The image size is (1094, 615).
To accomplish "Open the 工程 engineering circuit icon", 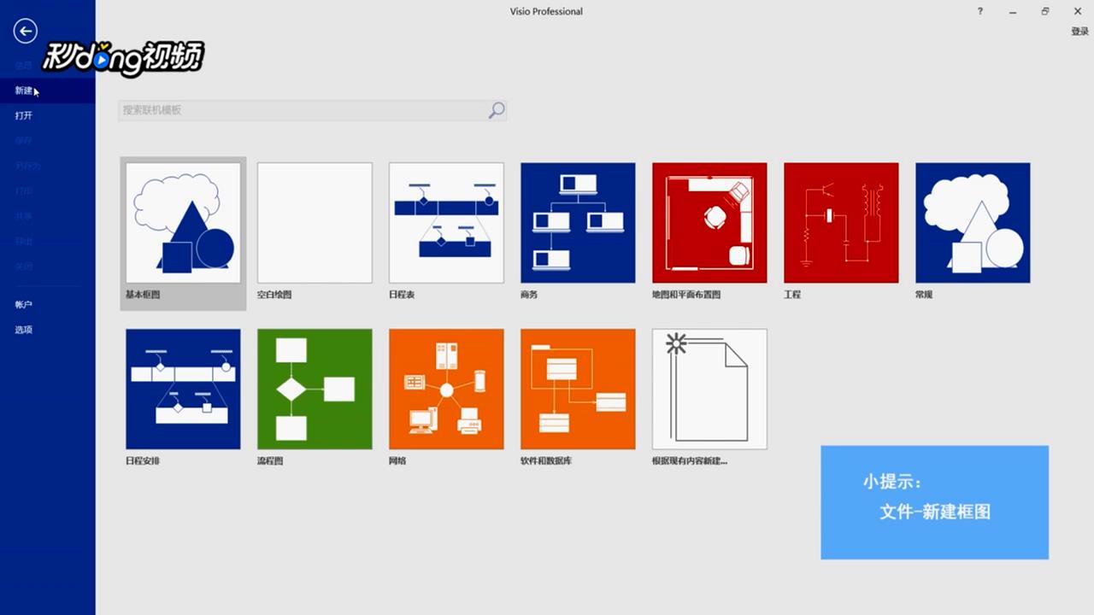I will click(x=841, y=223).
